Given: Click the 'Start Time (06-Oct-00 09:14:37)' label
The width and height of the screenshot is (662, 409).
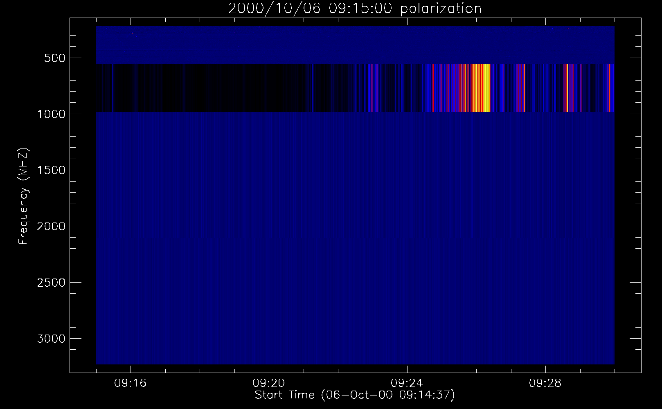Looking at the screenshot, I should point(355,395).
